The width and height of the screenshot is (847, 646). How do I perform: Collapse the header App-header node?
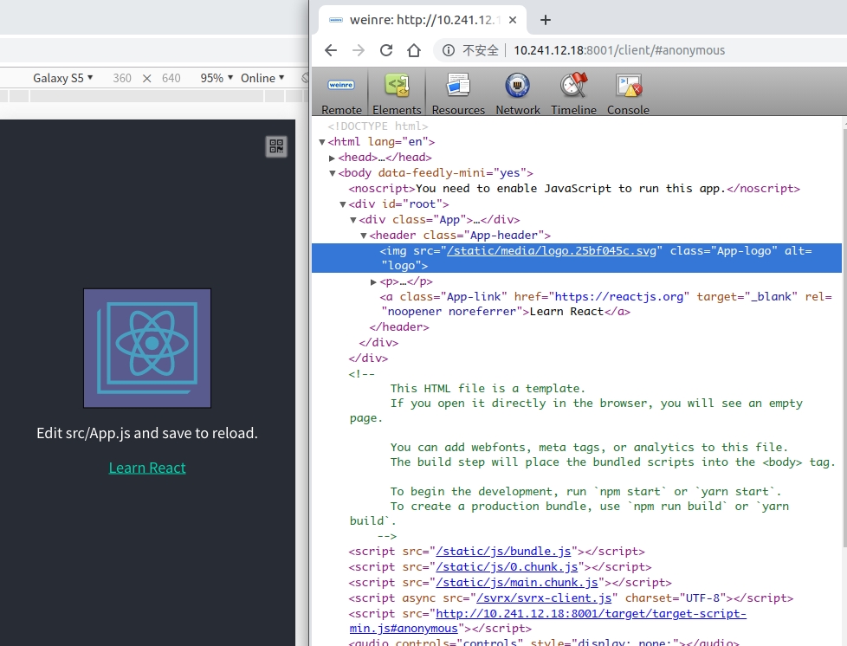pyautogui.click(x=364, y=236)
